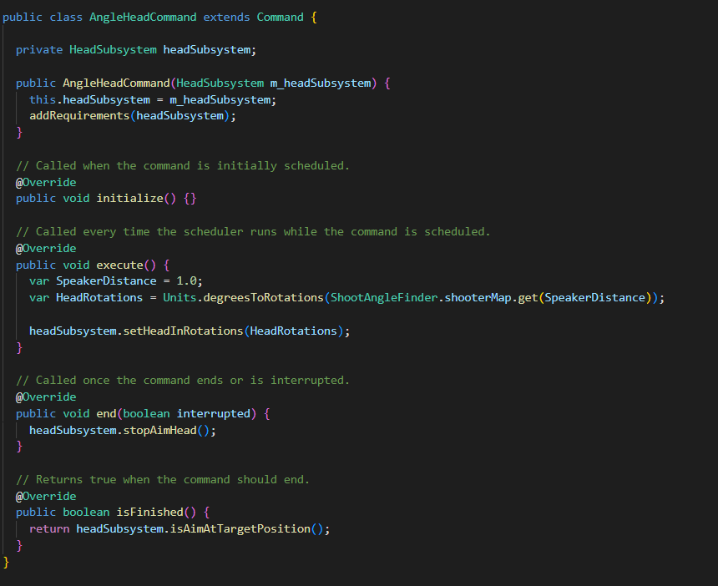Click the @Override annotation above initialize

pyautogui.click(x=46, y=182)
